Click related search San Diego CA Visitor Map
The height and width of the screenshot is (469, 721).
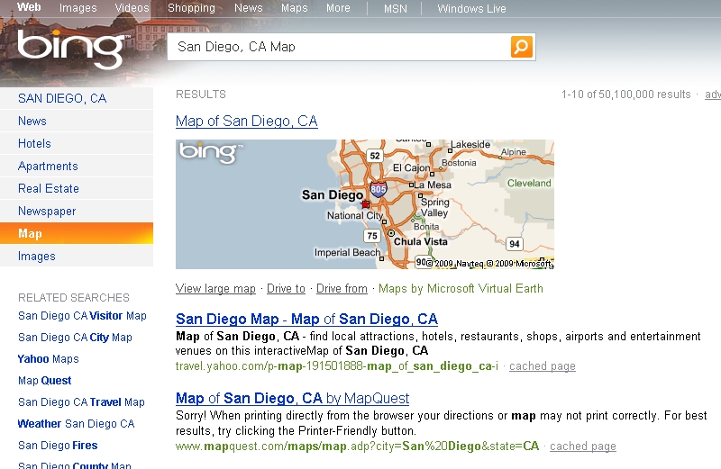pos(82,316)
